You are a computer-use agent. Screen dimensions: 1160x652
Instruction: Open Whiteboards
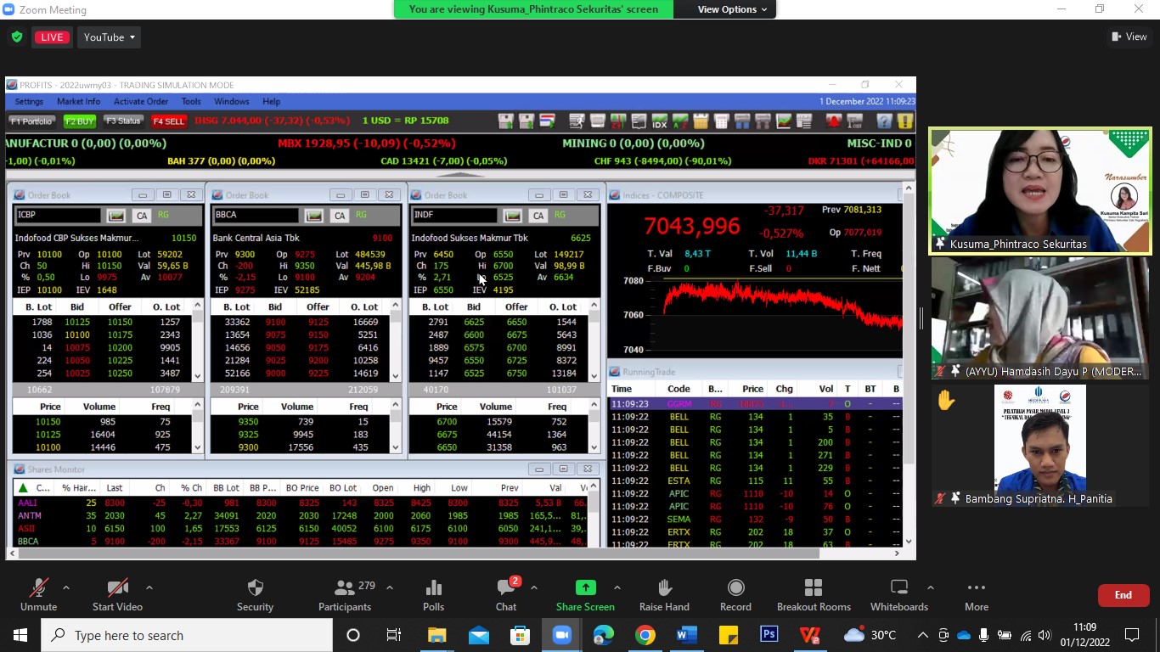(x=899, y=595)
